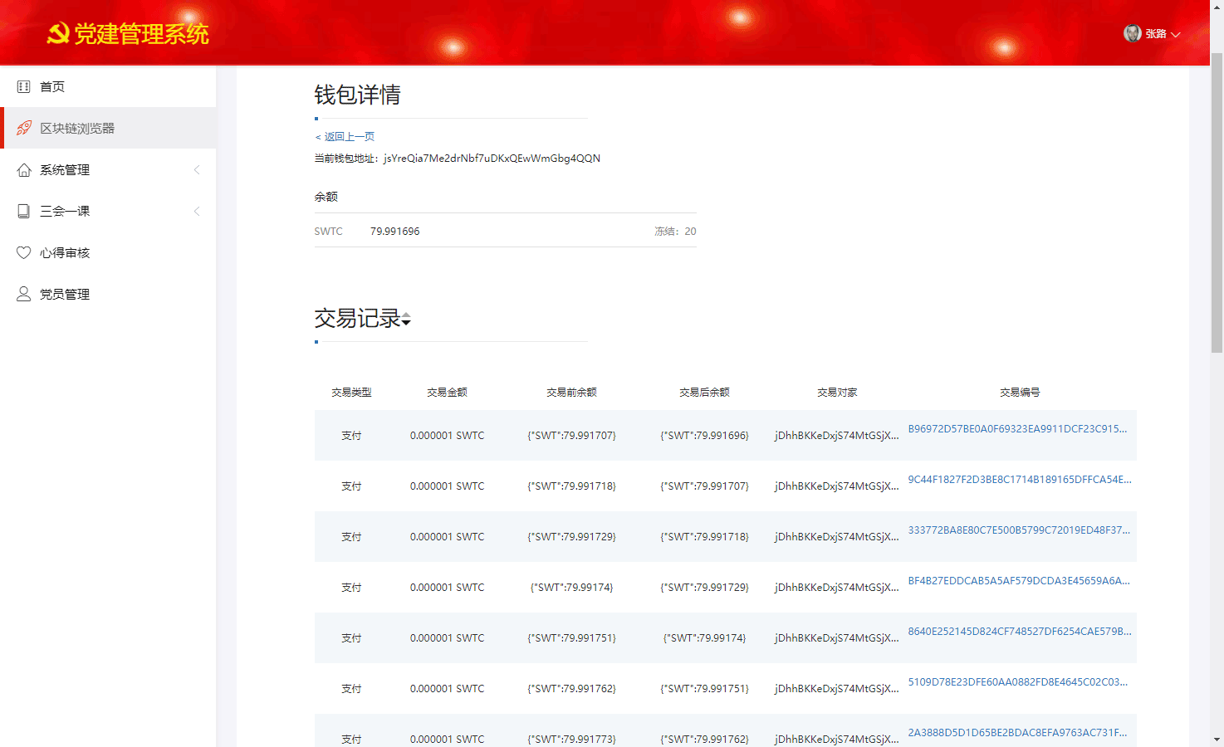
Task: Click the user avatar picture for 张路
Action: click(1132, 33)
